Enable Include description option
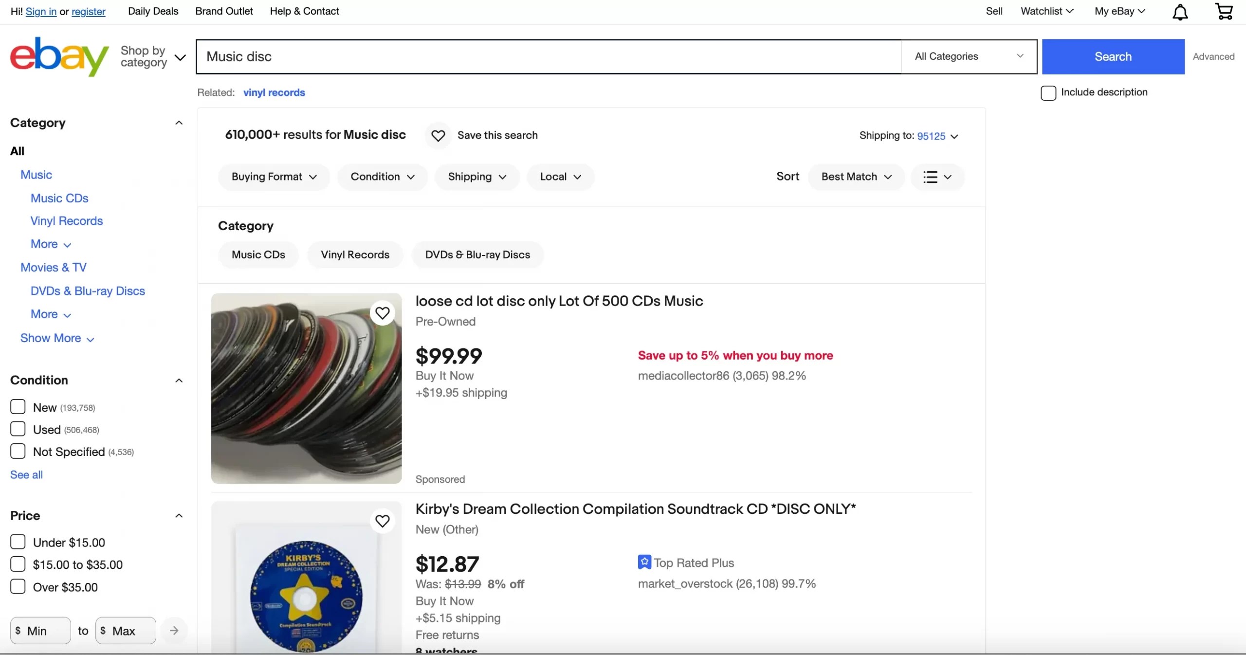Image resolution: width=1246 pixels, height=655 pixels. click(x=1048, y=92)
